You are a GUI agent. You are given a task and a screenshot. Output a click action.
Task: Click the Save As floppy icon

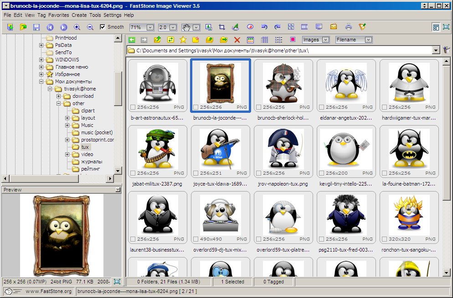(x=36, y=27)
